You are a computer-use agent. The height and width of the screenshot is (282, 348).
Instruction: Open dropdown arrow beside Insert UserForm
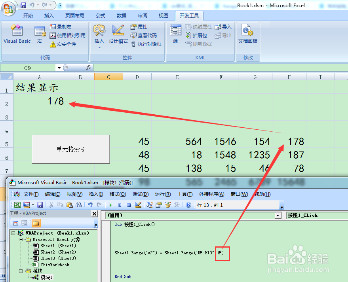(33, 205)
